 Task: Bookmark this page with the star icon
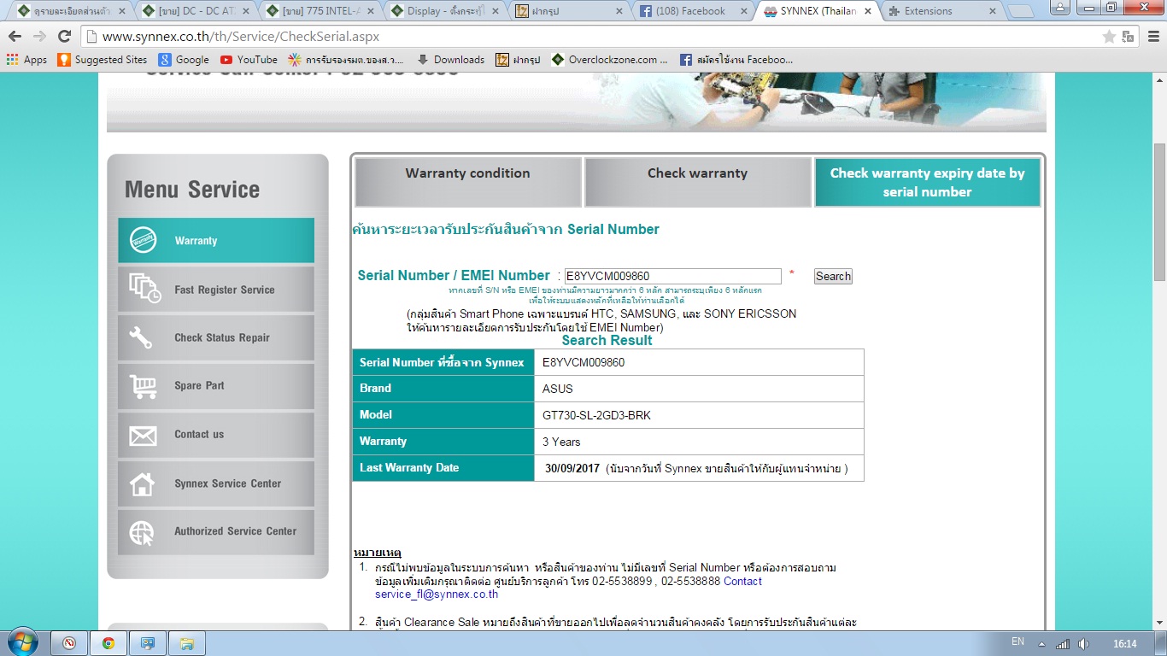(1109, 37)
